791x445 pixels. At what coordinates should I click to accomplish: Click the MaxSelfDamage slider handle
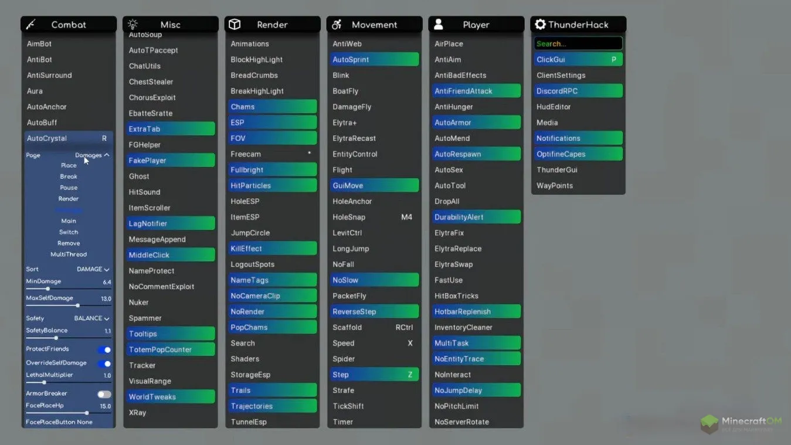click(x=77, y=305)
